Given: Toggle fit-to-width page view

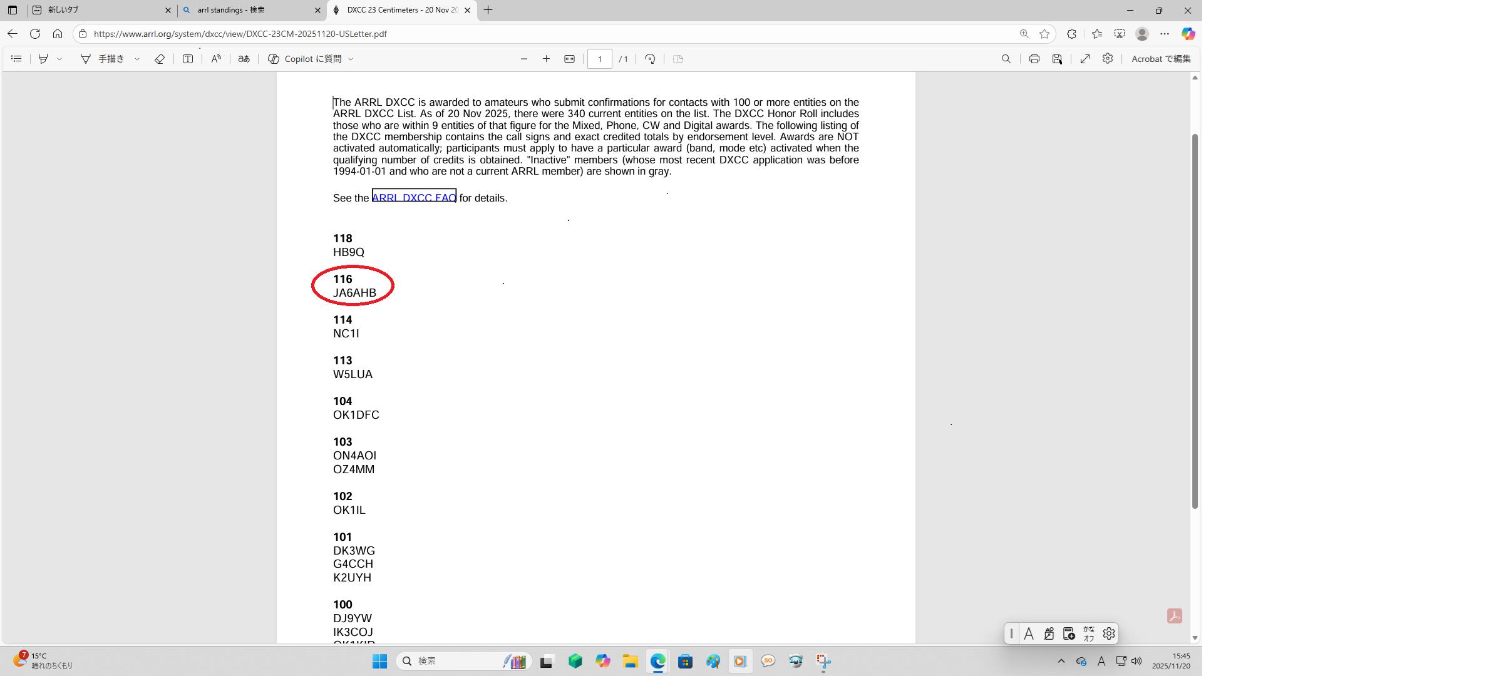Looking at the screenshot, I should [569, 59].
